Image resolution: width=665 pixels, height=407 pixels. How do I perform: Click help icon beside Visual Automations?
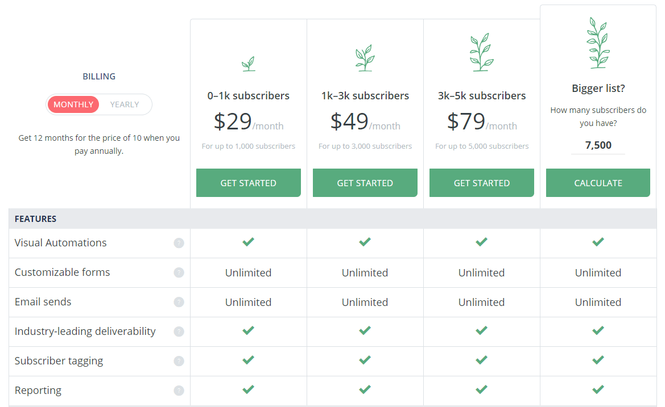click(x=179, y=243)
